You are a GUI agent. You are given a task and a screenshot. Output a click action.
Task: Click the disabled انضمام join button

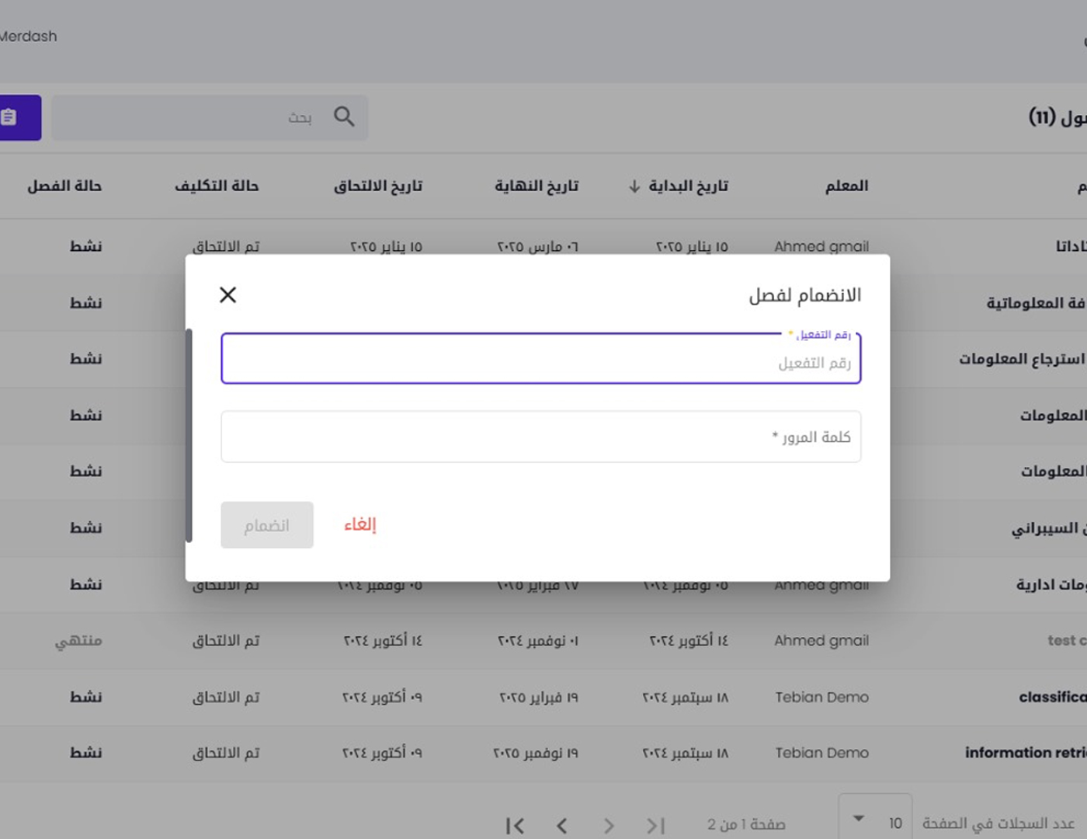267,525
